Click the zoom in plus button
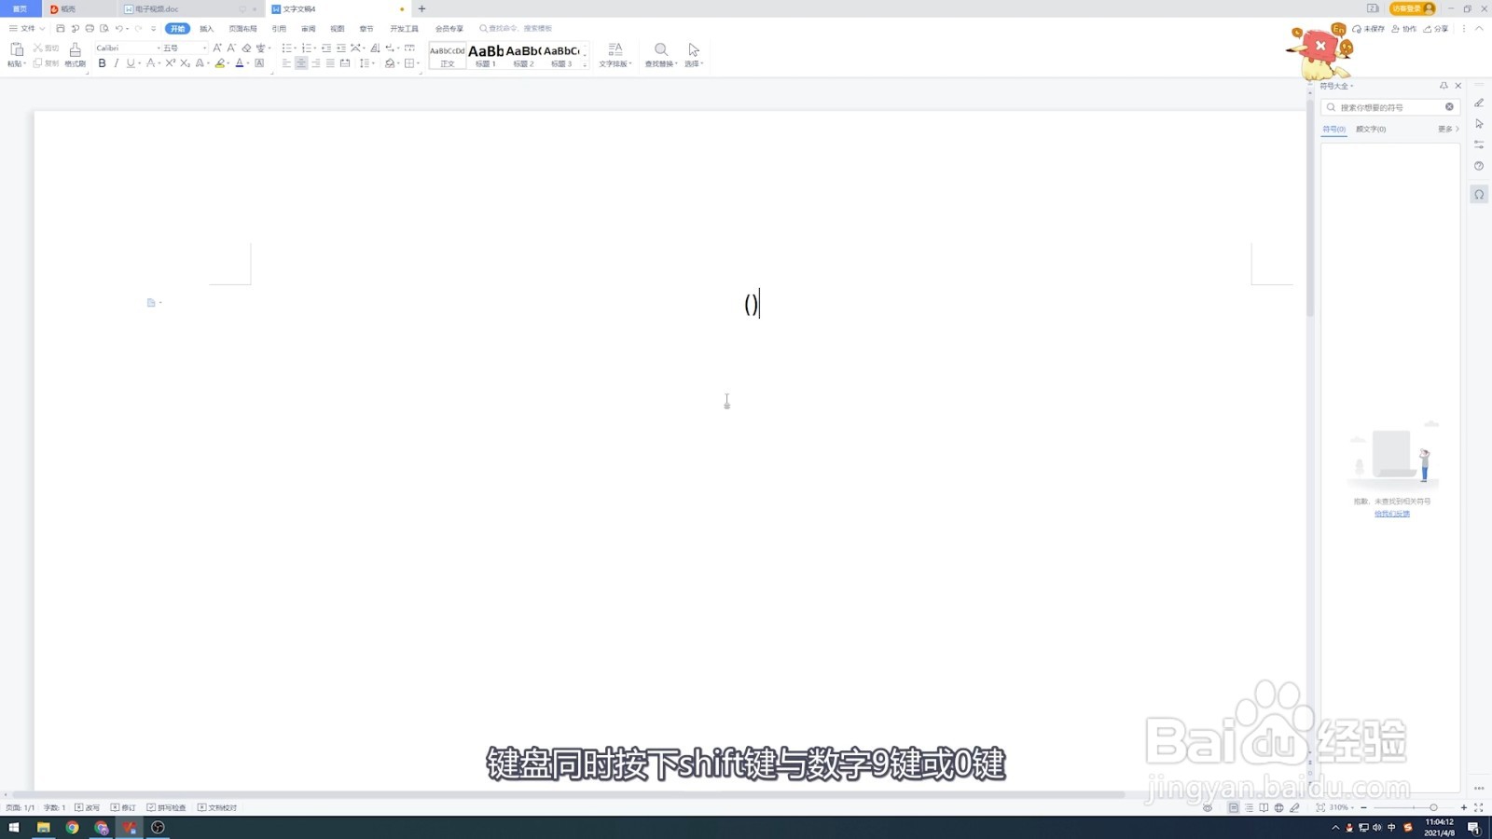This screenshot has width=1492, height=839. click(1464, 807)
